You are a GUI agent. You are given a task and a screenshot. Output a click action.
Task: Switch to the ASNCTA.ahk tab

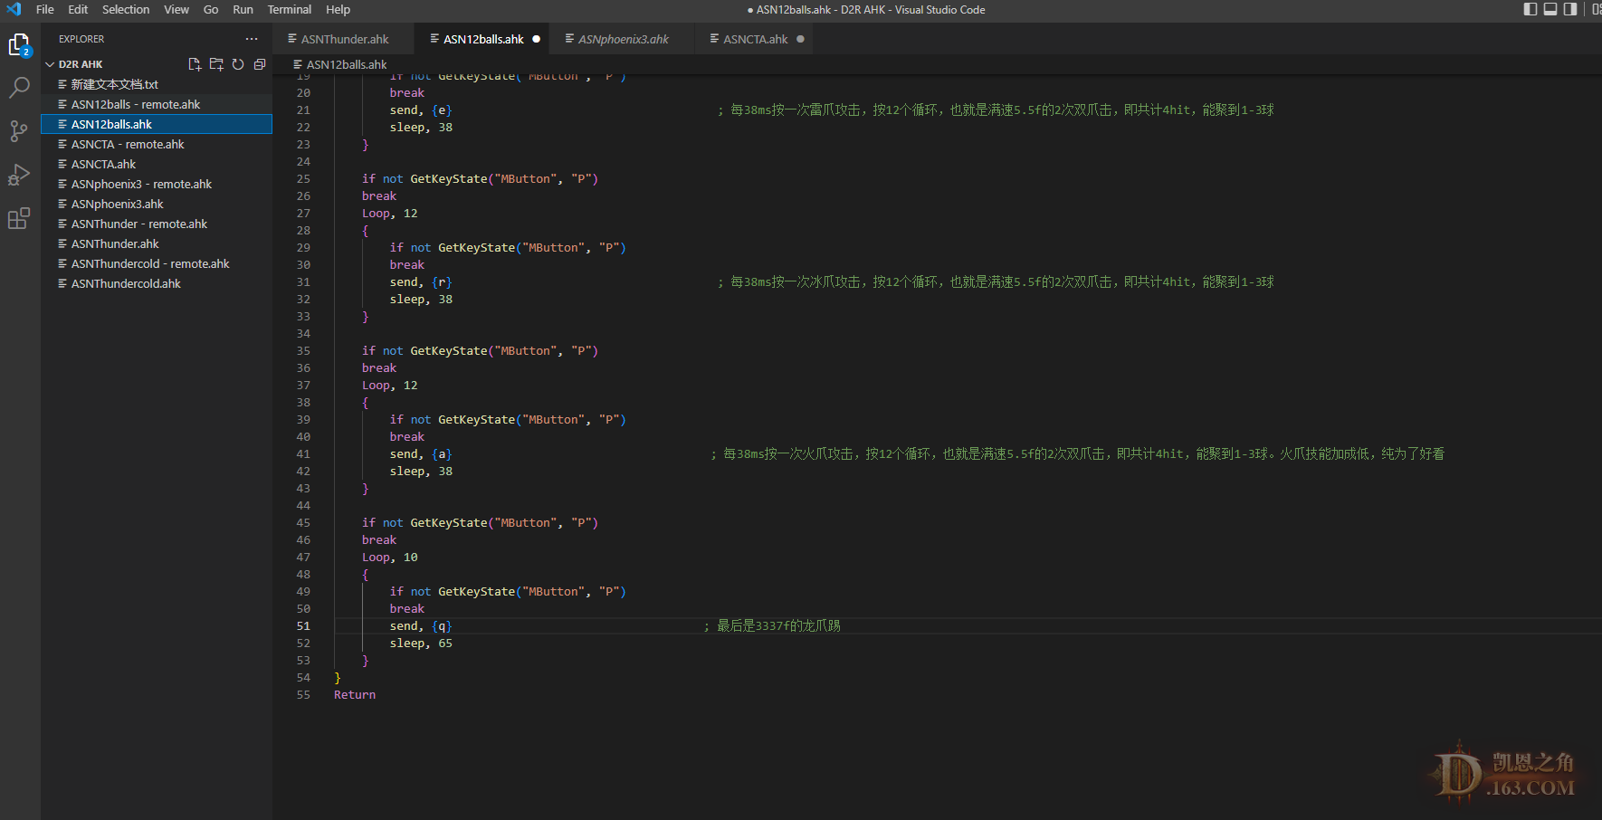tap(755, 39)
